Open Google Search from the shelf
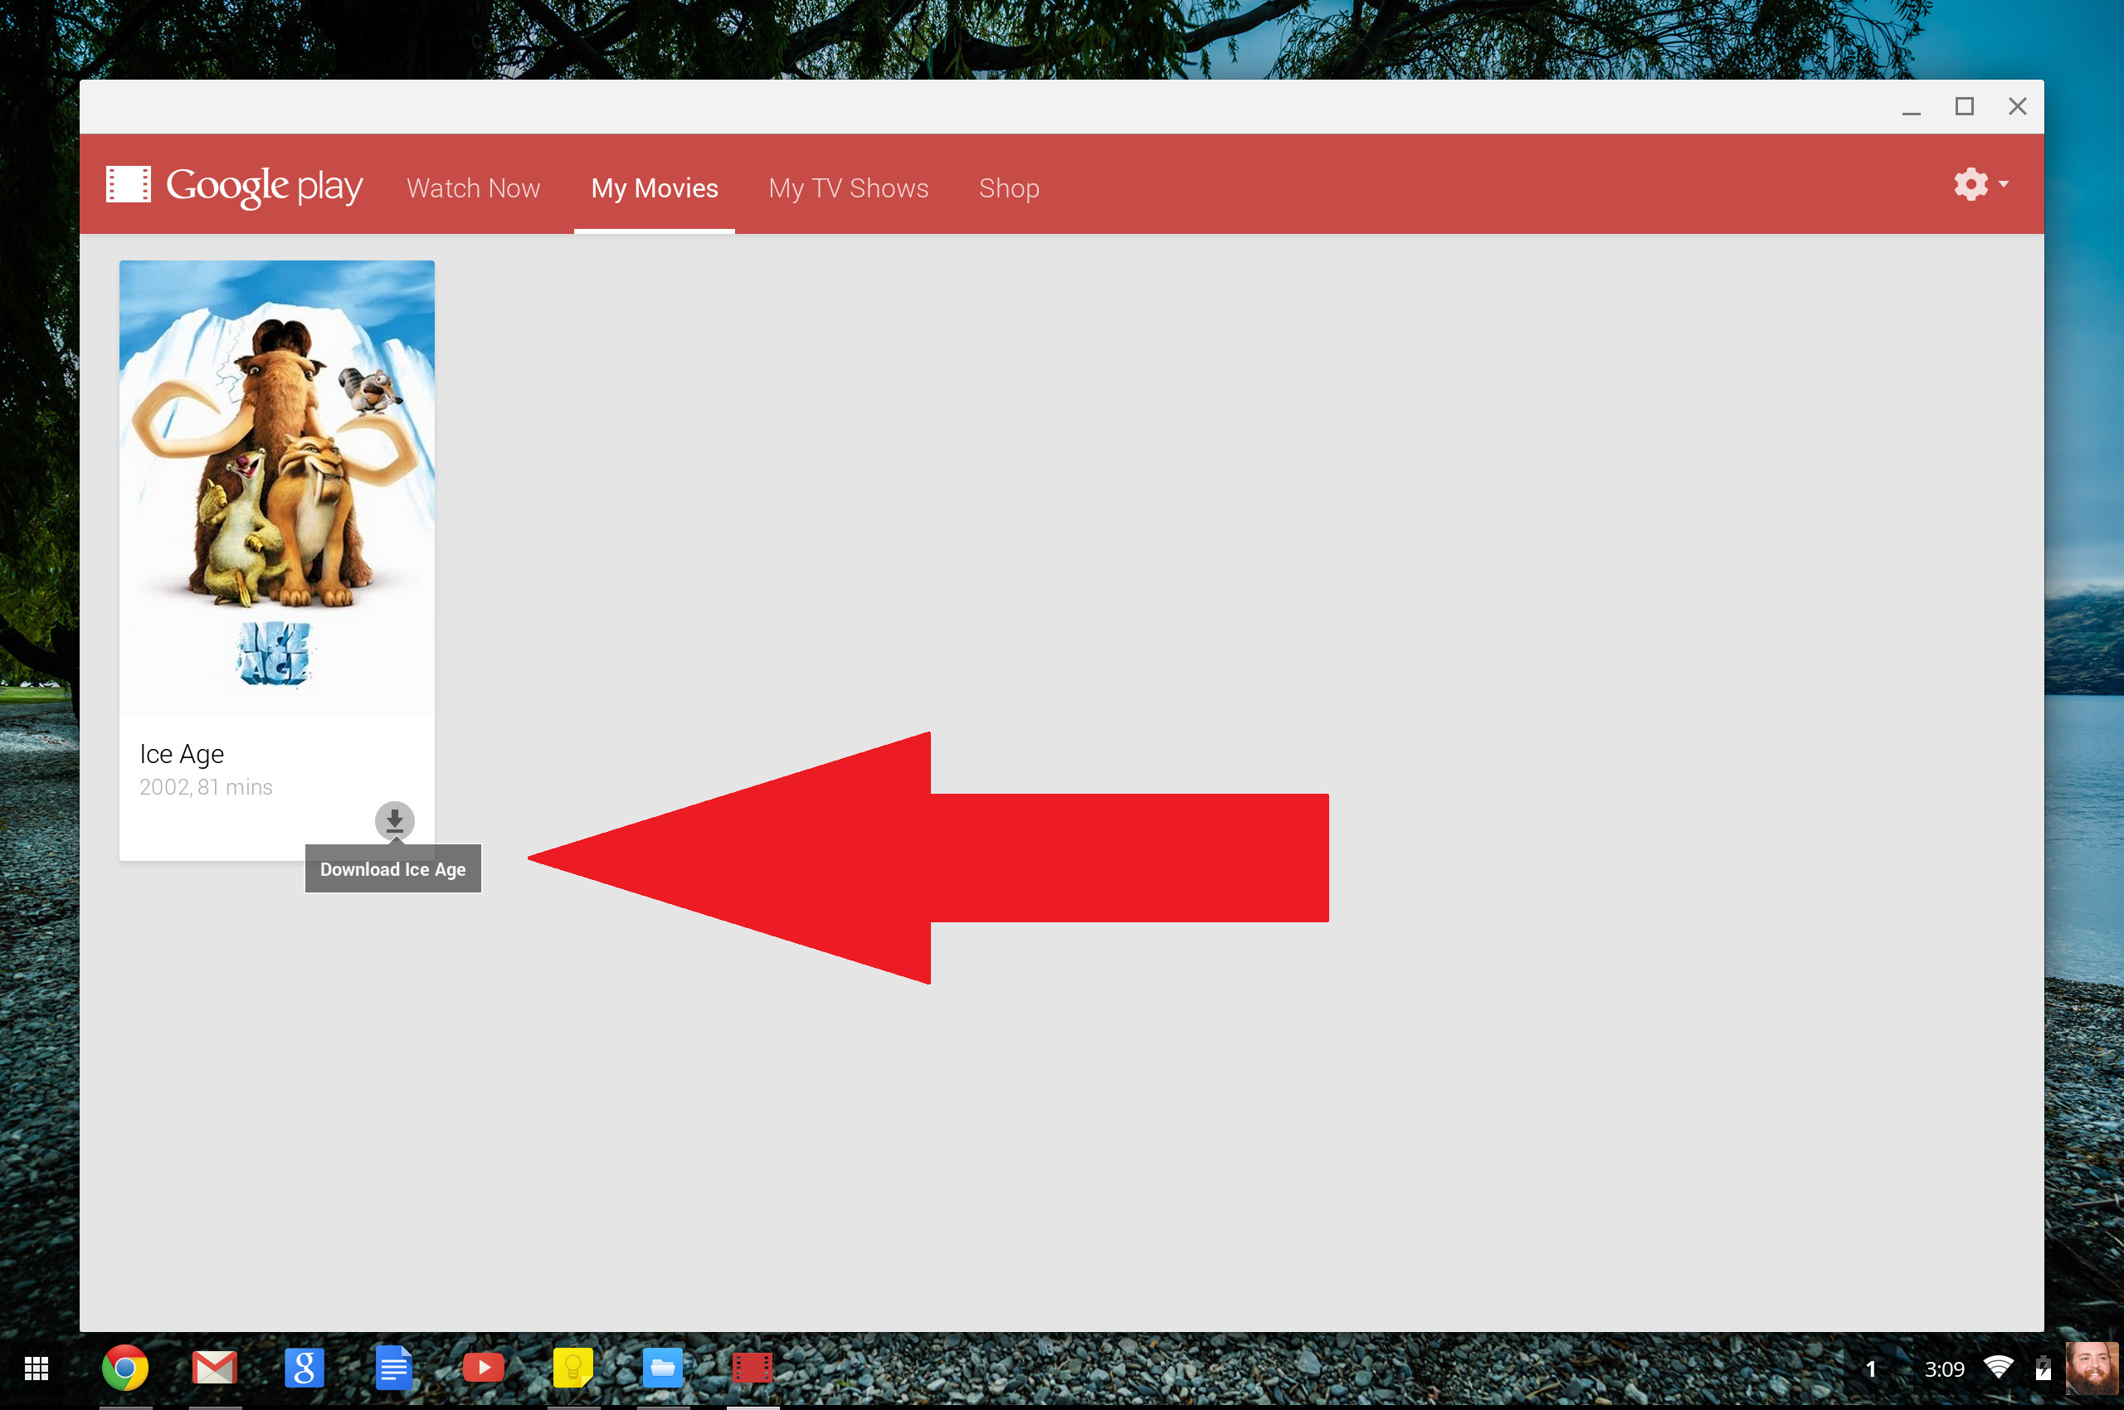Screen dimensions: 2124x1410 pyautogui.click(x=304, y=1369)
